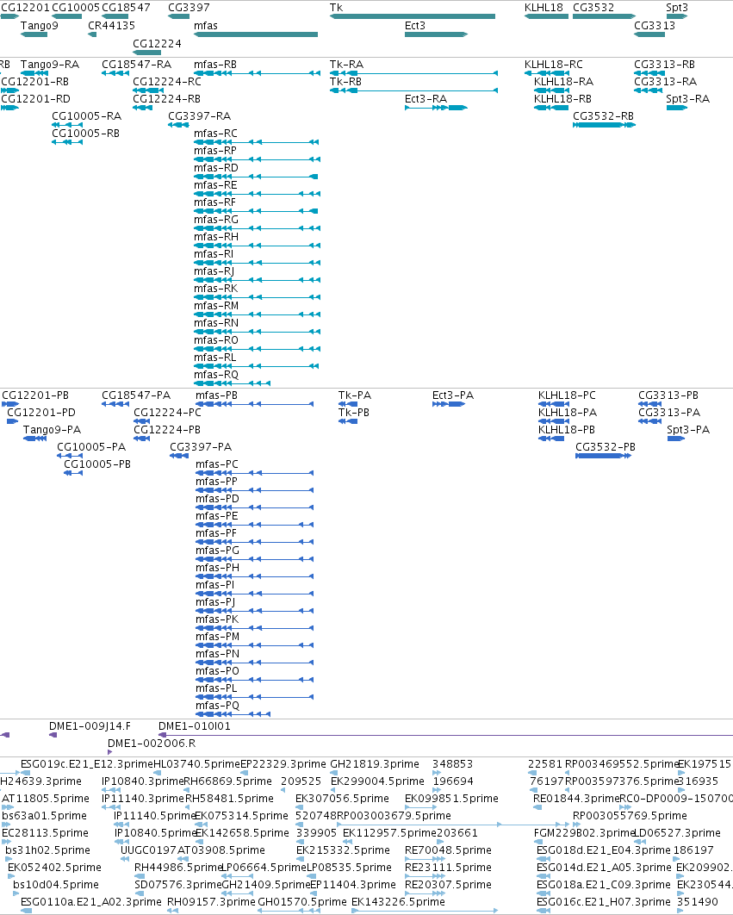Select the bs63a01.5prime EST label
Viewport: 733px width, 915px height.
click(44, 816)
